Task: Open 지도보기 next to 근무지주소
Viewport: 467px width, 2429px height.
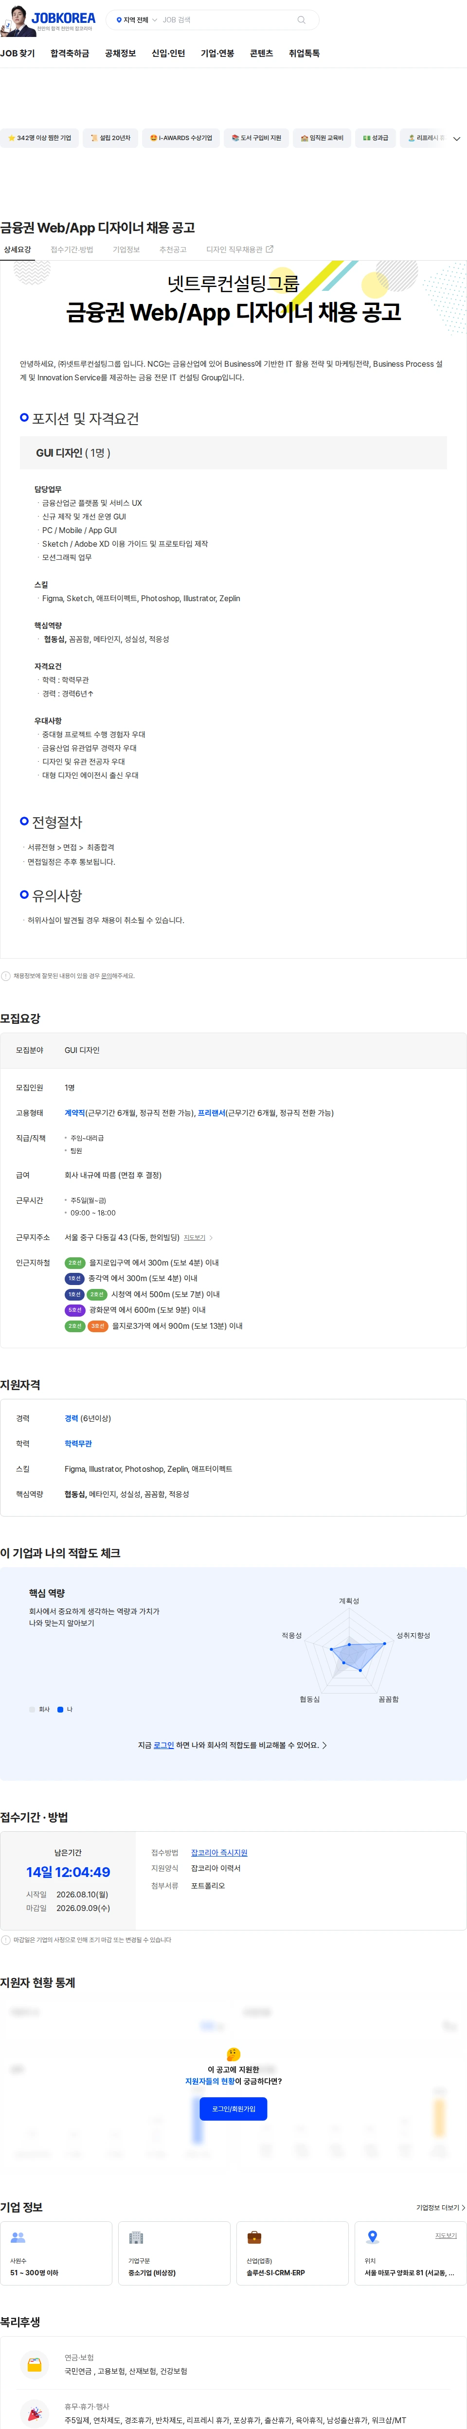Action: click(x=197, y=1238)
